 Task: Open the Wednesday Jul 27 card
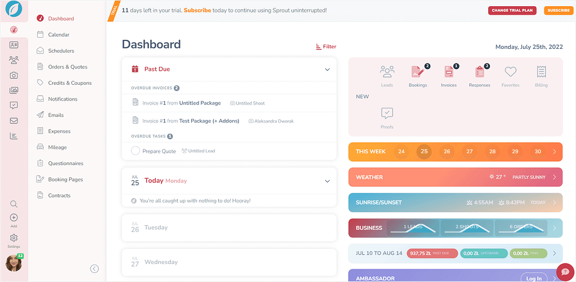pyautogui.click(x=229, y=262)
